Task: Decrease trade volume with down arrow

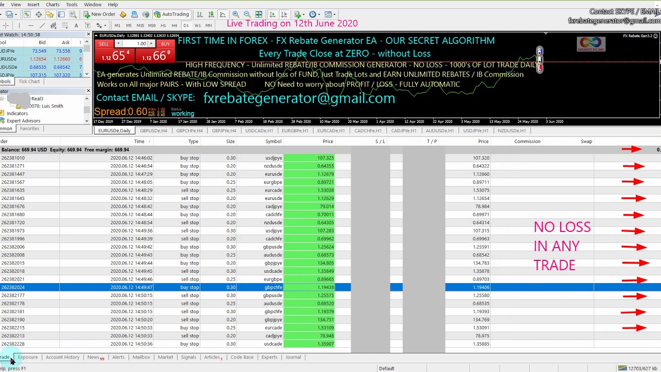Action: point(118,44)
